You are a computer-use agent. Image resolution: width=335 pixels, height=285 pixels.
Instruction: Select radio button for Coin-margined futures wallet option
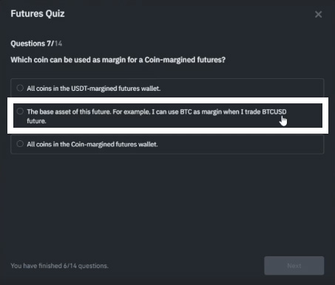pyautogui.click(x=20, y=144)
